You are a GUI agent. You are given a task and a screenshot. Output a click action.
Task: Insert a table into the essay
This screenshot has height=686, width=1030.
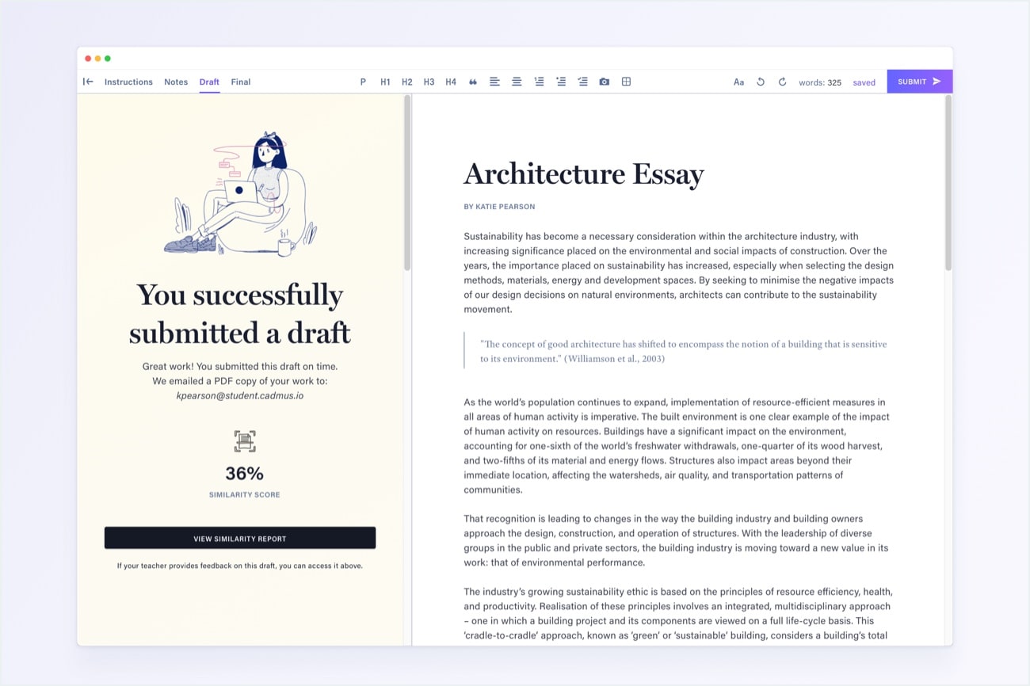(x=626, y=81)
